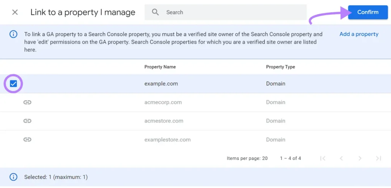Screen dimensions: 391x188
Task: Go to the first page of results
Action: (x=323, y=158)
